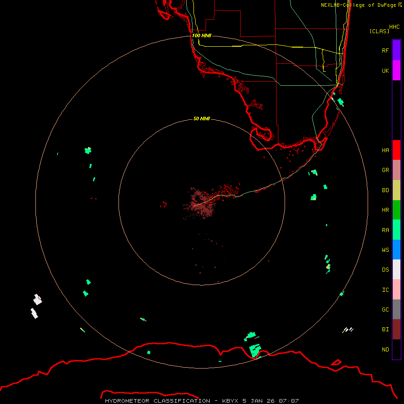Click the HHC product code label
This screenshot has height=404, width=404.
pos(394,27)
